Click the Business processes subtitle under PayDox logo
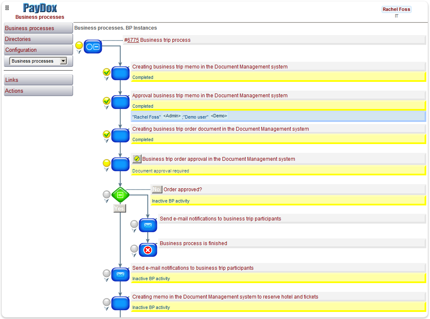Image resolution: width=430 pixels, height=319 pixels. coord(40,17)
